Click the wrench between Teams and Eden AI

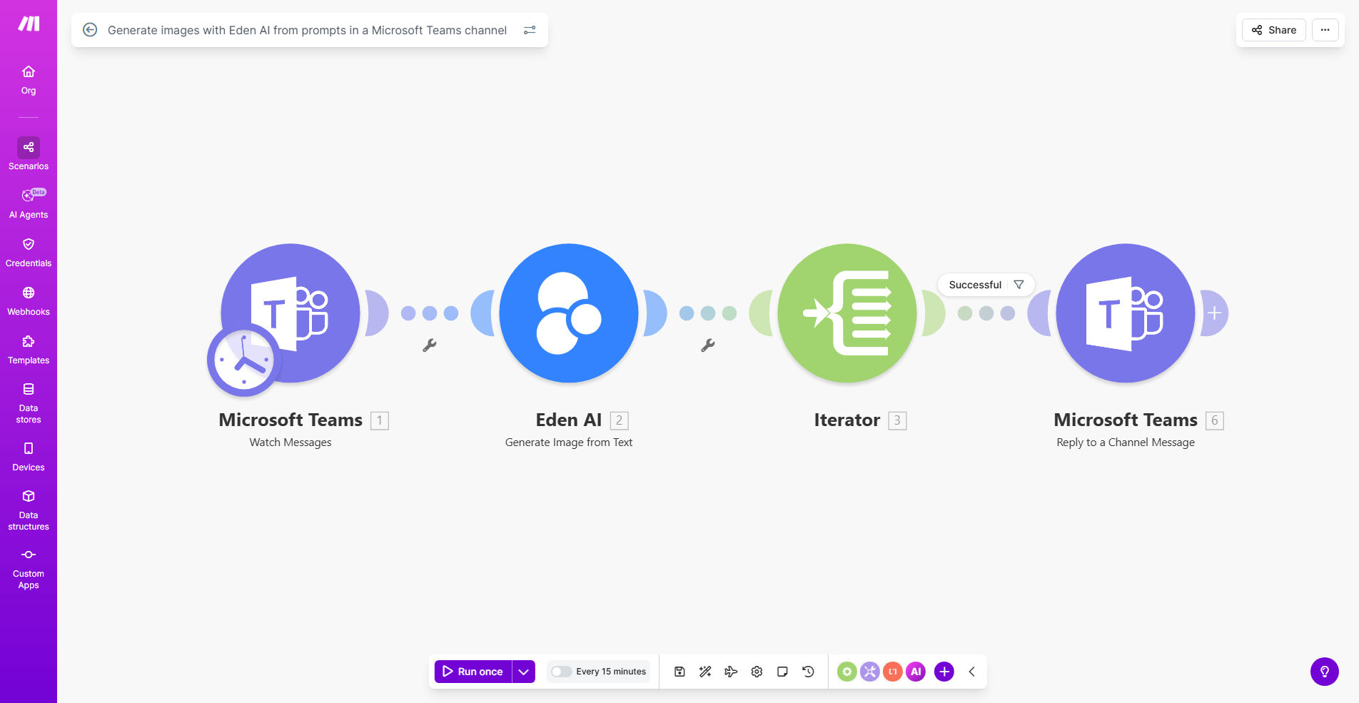tap(430, 345)
